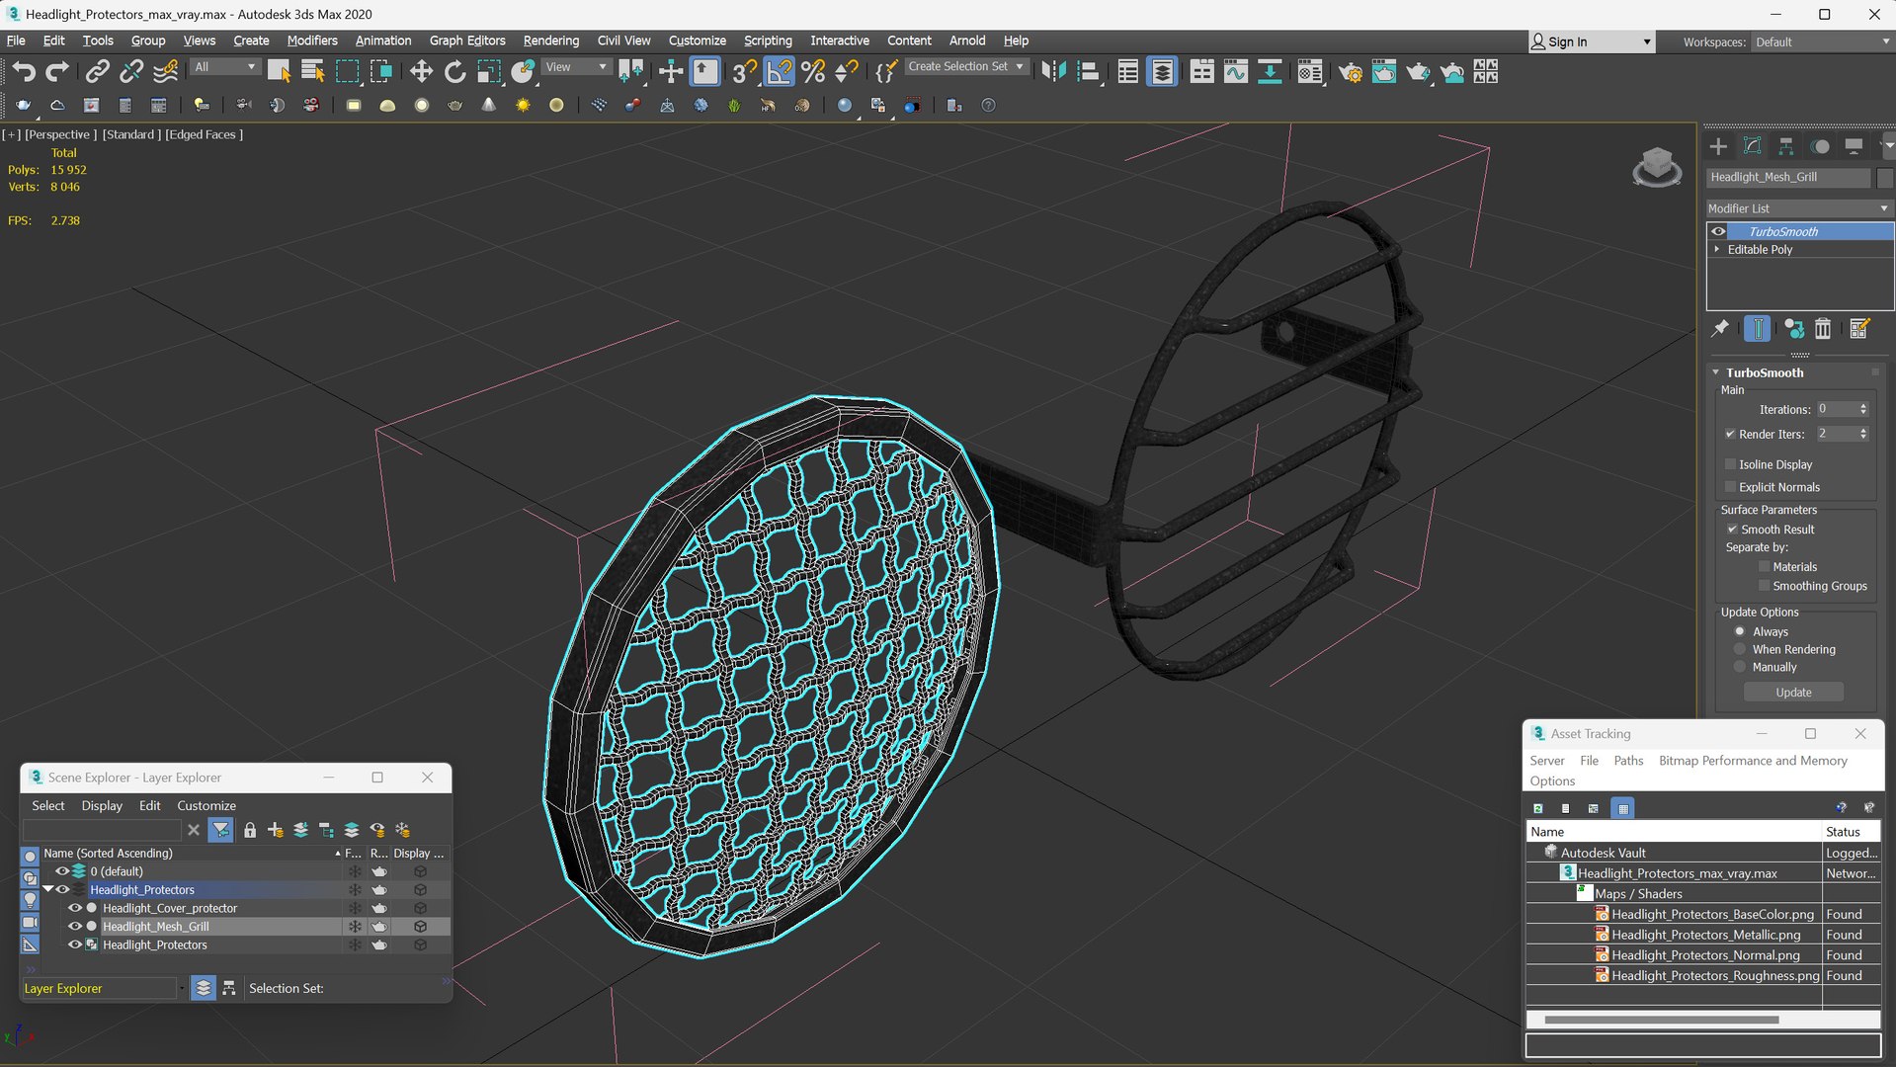Activate the Select and Link tool

[97, 71]
